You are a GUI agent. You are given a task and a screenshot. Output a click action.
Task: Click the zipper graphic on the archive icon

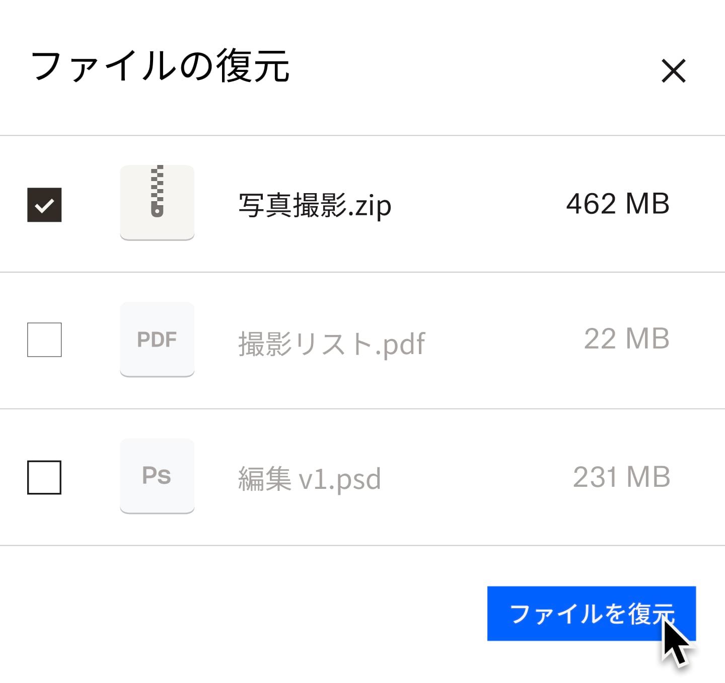coord(157,196)
